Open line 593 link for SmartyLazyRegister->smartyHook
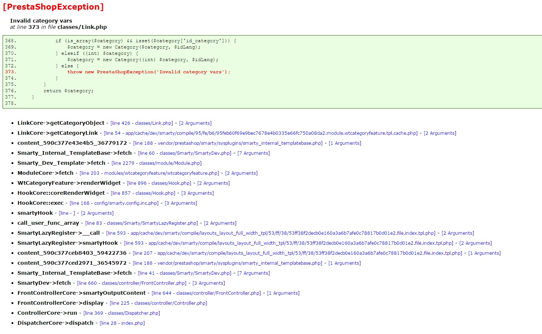Image resolution: width=542 pixels, height=334 pixels. coord(289,243)
